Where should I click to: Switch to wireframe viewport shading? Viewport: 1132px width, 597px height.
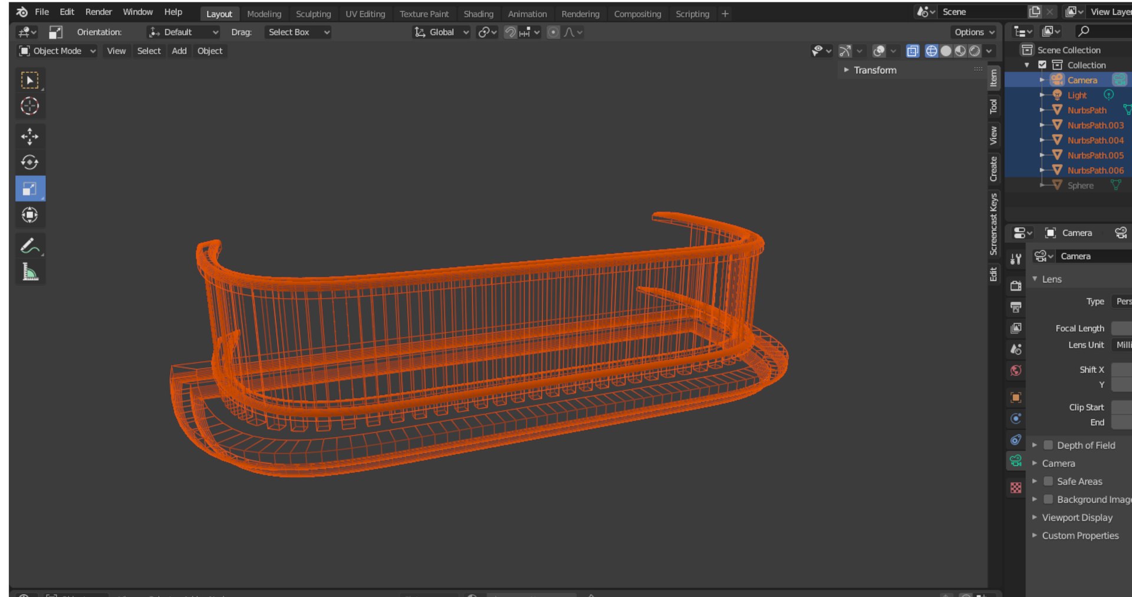(x=932, y=51)
